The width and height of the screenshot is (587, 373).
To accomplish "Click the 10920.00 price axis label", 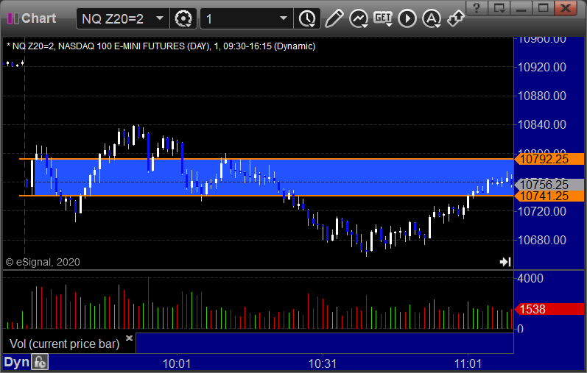I will coord(541,68).
